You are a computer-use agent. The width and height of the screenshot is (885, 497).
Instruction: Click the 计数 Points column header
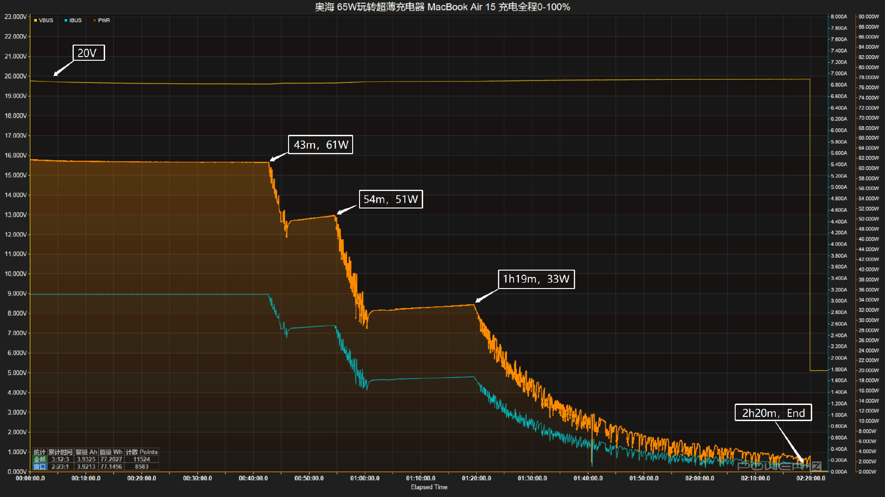[142, 452]
